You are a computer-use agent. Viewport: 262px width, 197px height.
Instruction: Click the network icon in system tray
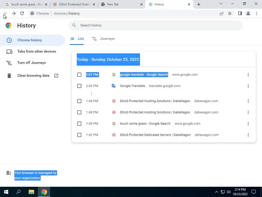click(x=223, y=192)
